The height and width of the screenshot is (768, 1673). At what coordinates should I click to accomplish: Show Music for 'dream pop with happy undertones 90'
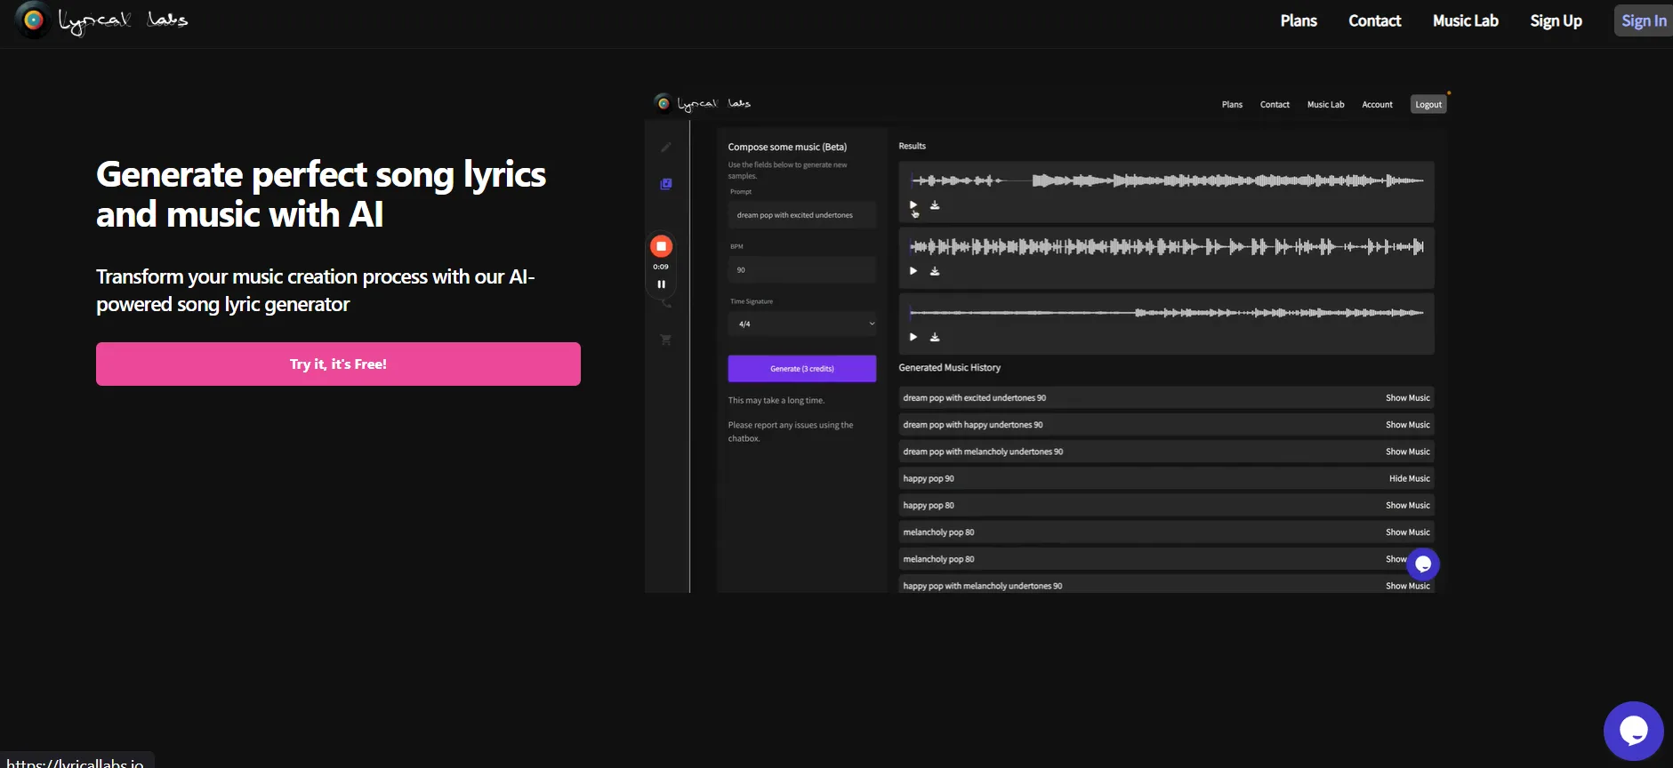click(x=1407, y=425)
